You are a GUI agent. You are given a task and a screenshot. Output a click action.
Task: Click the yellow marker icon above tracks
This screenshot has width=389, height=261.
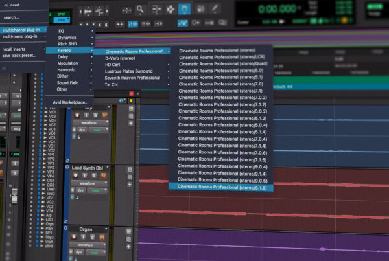[x=131, y=100]
